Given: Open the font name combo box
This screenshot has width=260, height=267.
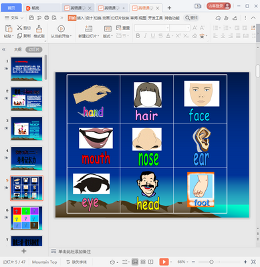Looking at the screenshot, I should point(152,28).
